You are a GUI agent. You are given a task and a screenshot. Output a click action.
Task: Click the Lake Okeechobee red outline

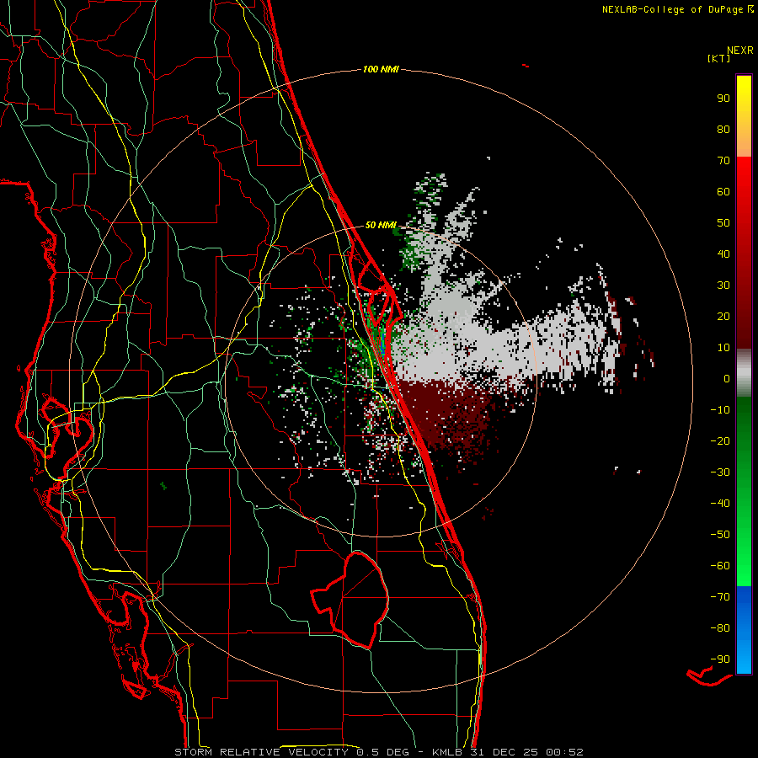(x=350, y=600)
